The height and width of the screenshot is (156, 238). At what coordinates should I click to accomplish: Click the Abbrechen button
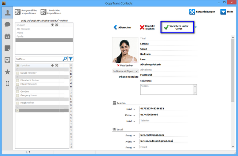click(122, 27)
